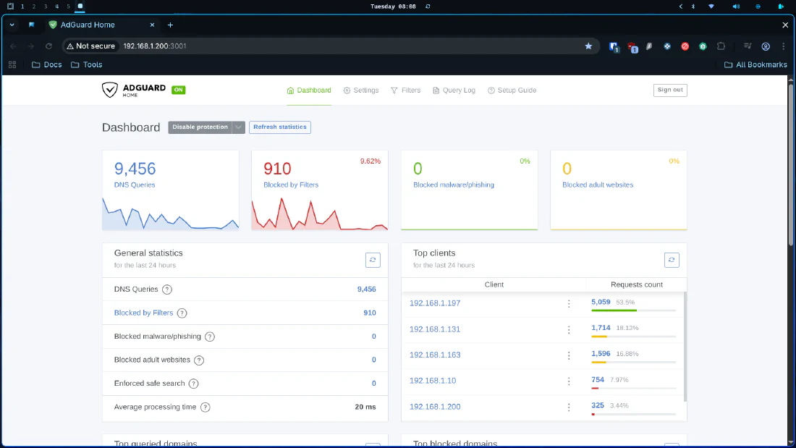Open the Blocked by Filters link

(144, 313)
